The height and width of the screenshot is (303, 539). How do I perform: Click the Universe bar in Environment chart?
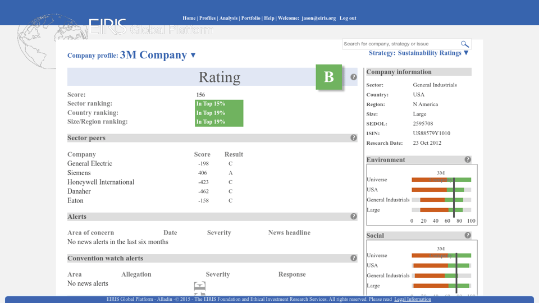click(x=441, y=180)
